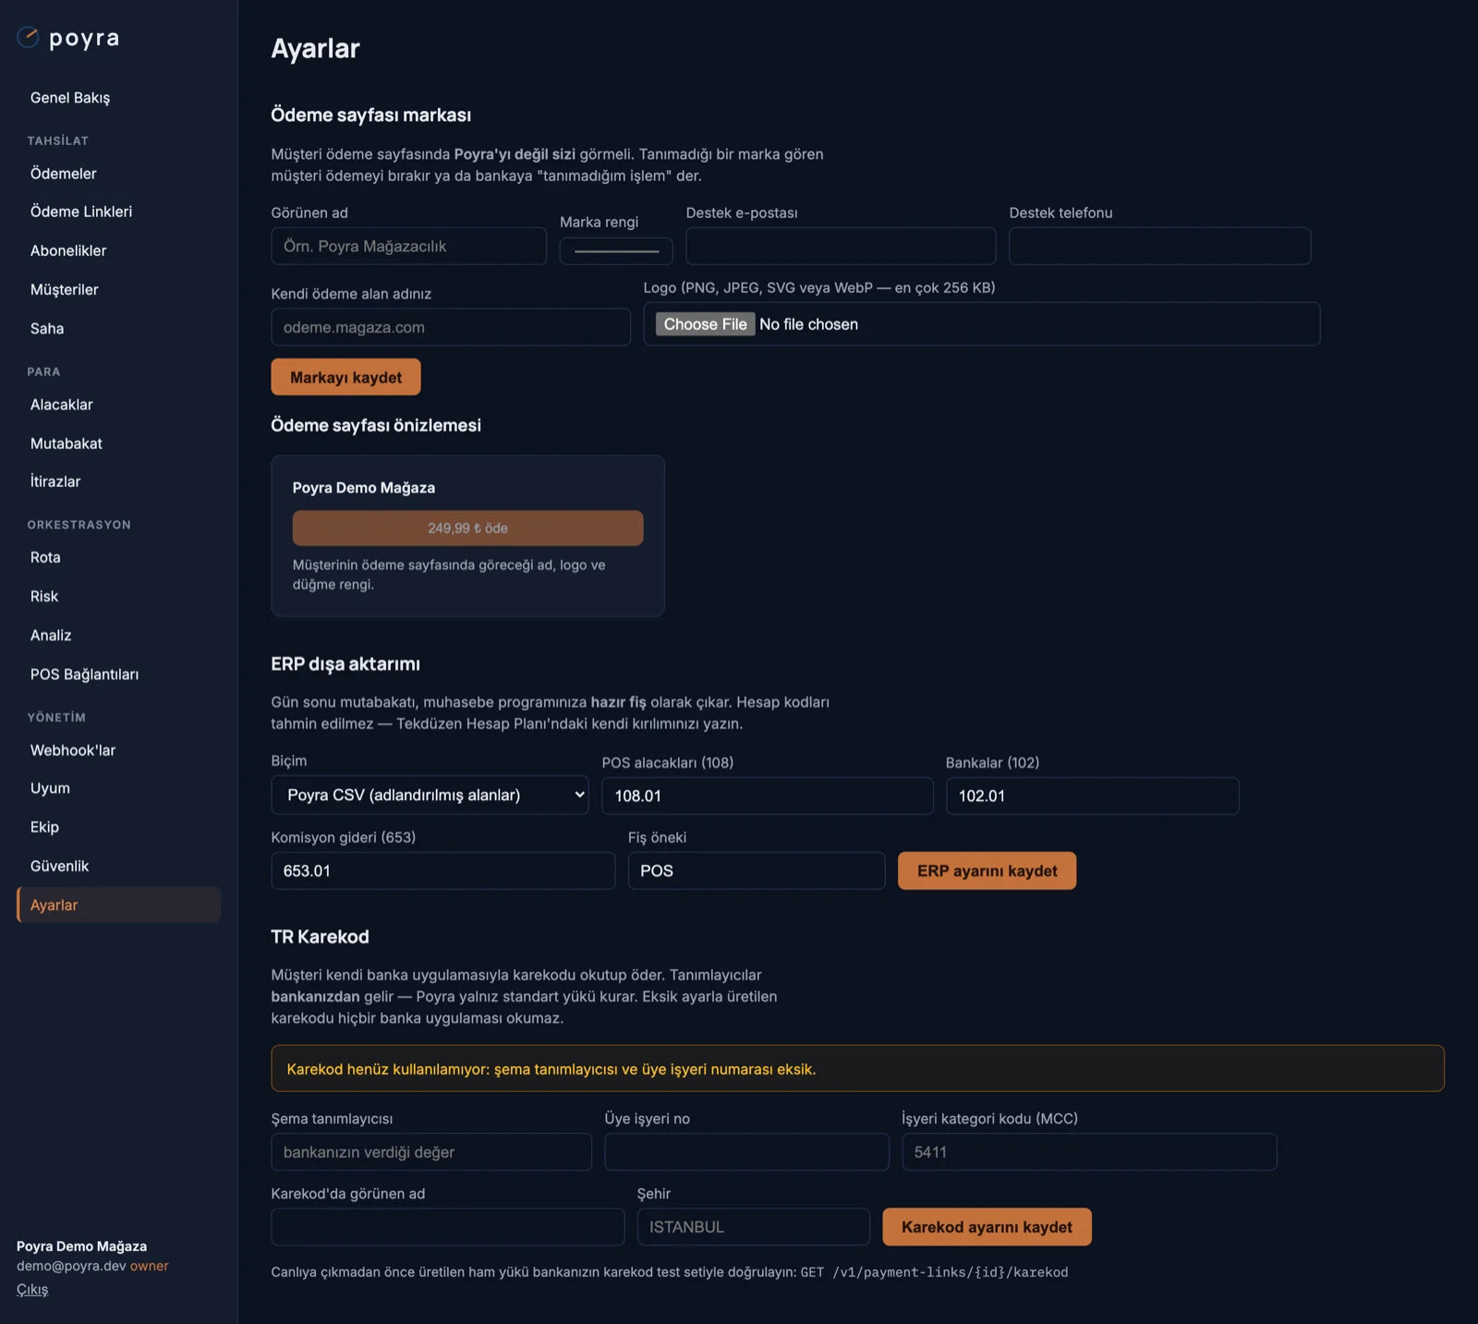Edit the POS alacakları (108) field
The width and height of the screenshot is (1478, 1324).
click(x=767, y=796)
